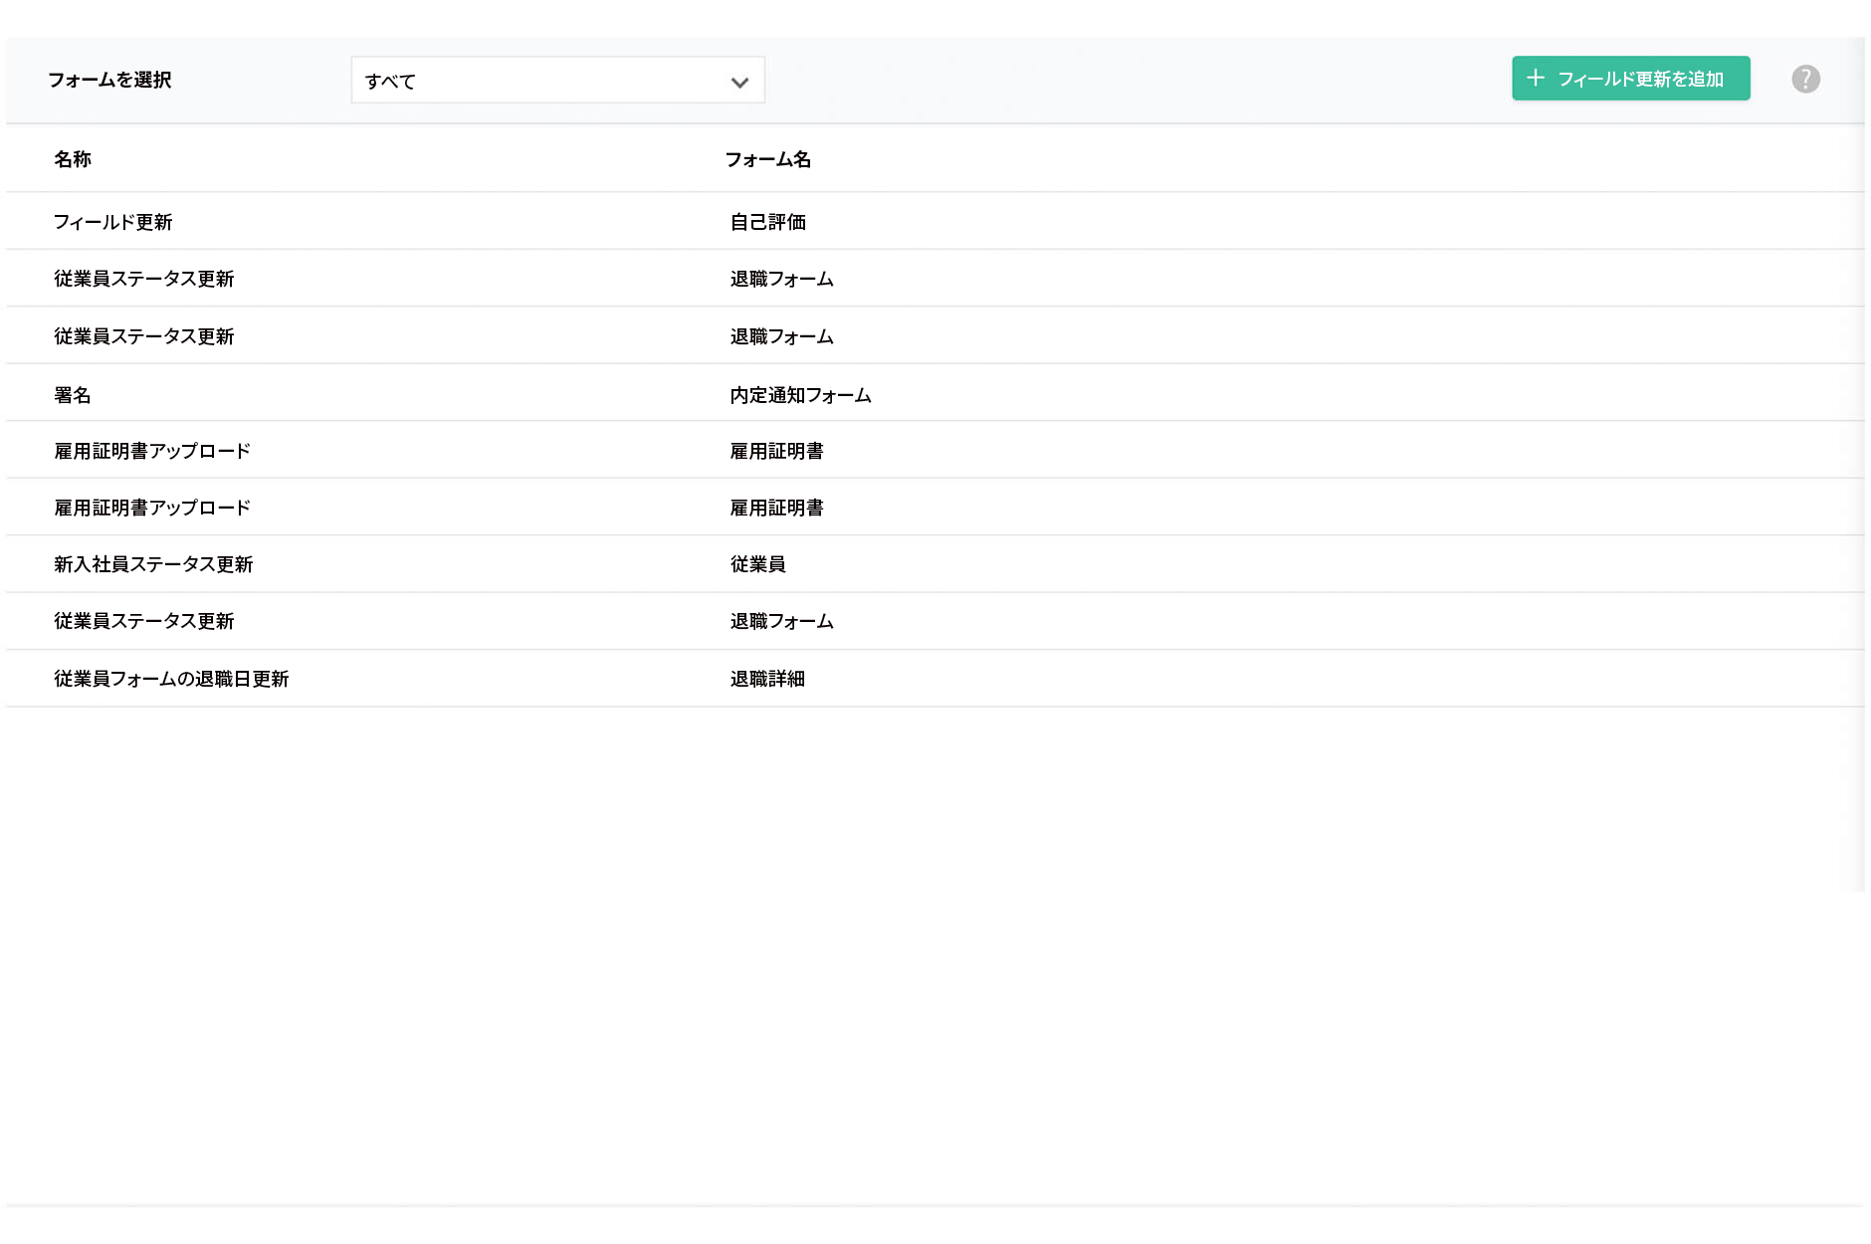Click the フィールド更新を追加 button
The width and height of the screenshot is (1871, 1244).
(x=1630, y=78)
